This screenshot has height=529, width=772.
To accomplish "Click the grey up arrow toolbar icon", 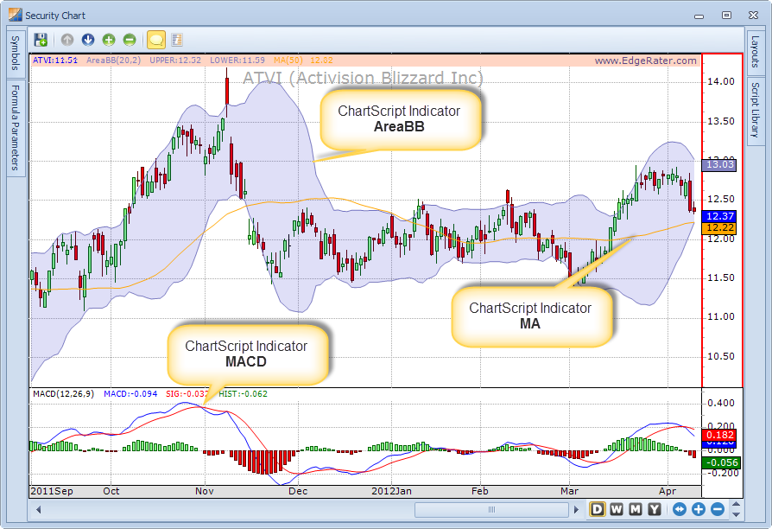I will [67, 40].
